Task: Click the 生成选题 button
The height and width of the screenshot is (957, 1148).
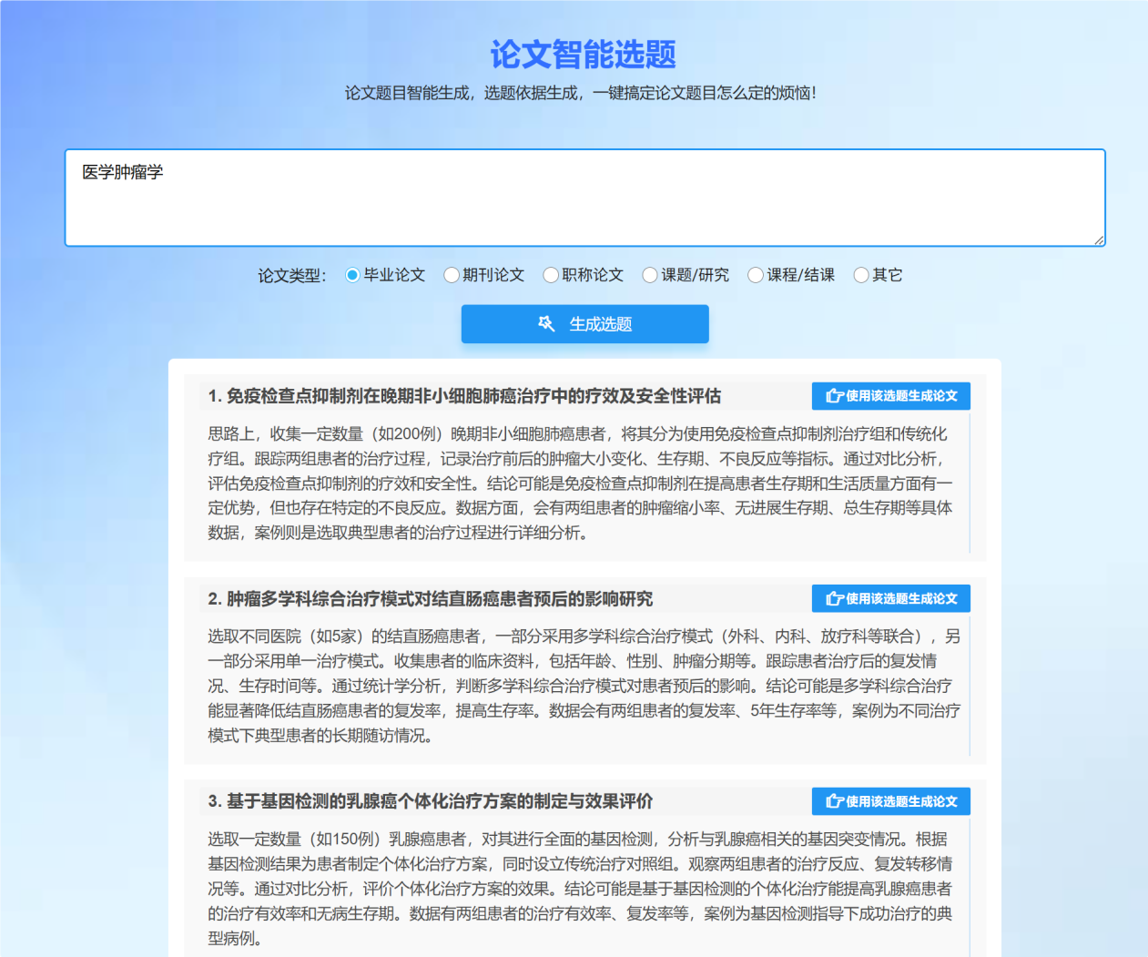Action: [584, 324]
